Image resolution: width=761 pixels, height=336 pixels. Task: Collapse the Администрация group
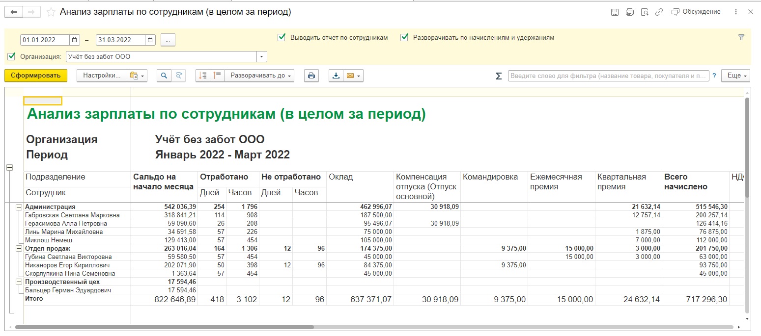click(19, 207)
